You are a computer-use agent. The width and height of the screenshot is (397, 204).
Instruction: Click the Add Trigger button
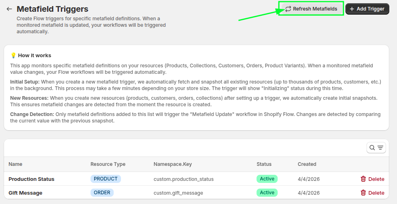(367, 9)
